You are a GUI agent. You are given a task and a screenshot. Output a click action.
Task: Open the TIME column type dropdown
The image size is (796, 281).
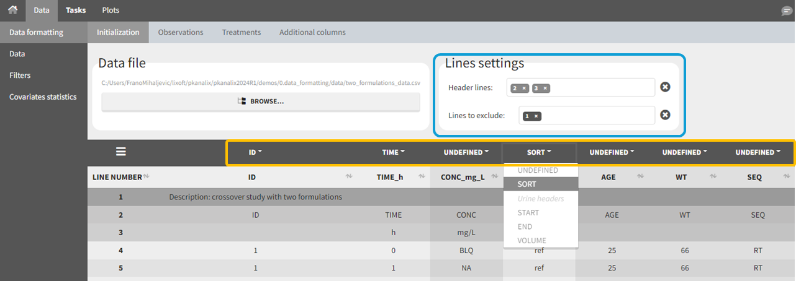tap(394, 152)
